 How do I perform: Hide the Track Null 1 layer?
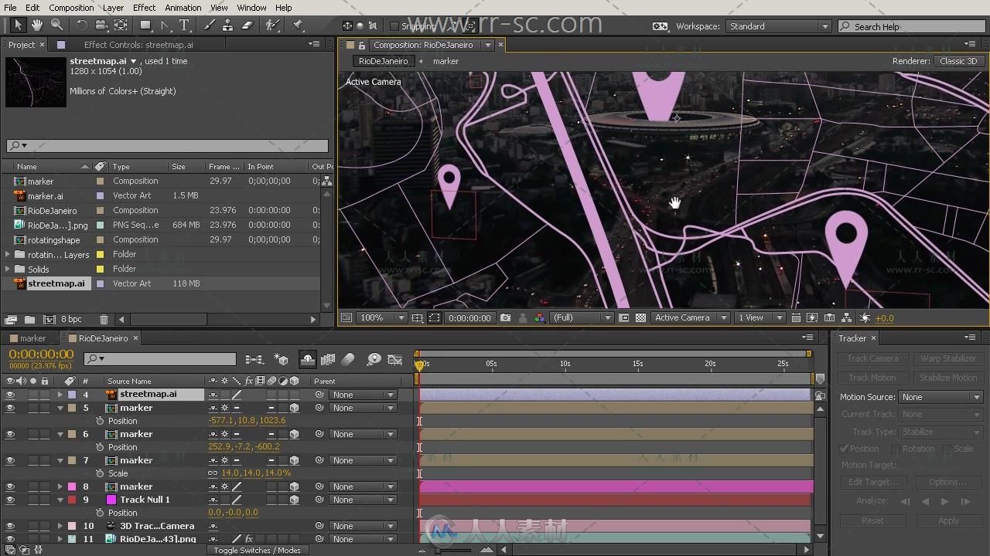point(10,500)
